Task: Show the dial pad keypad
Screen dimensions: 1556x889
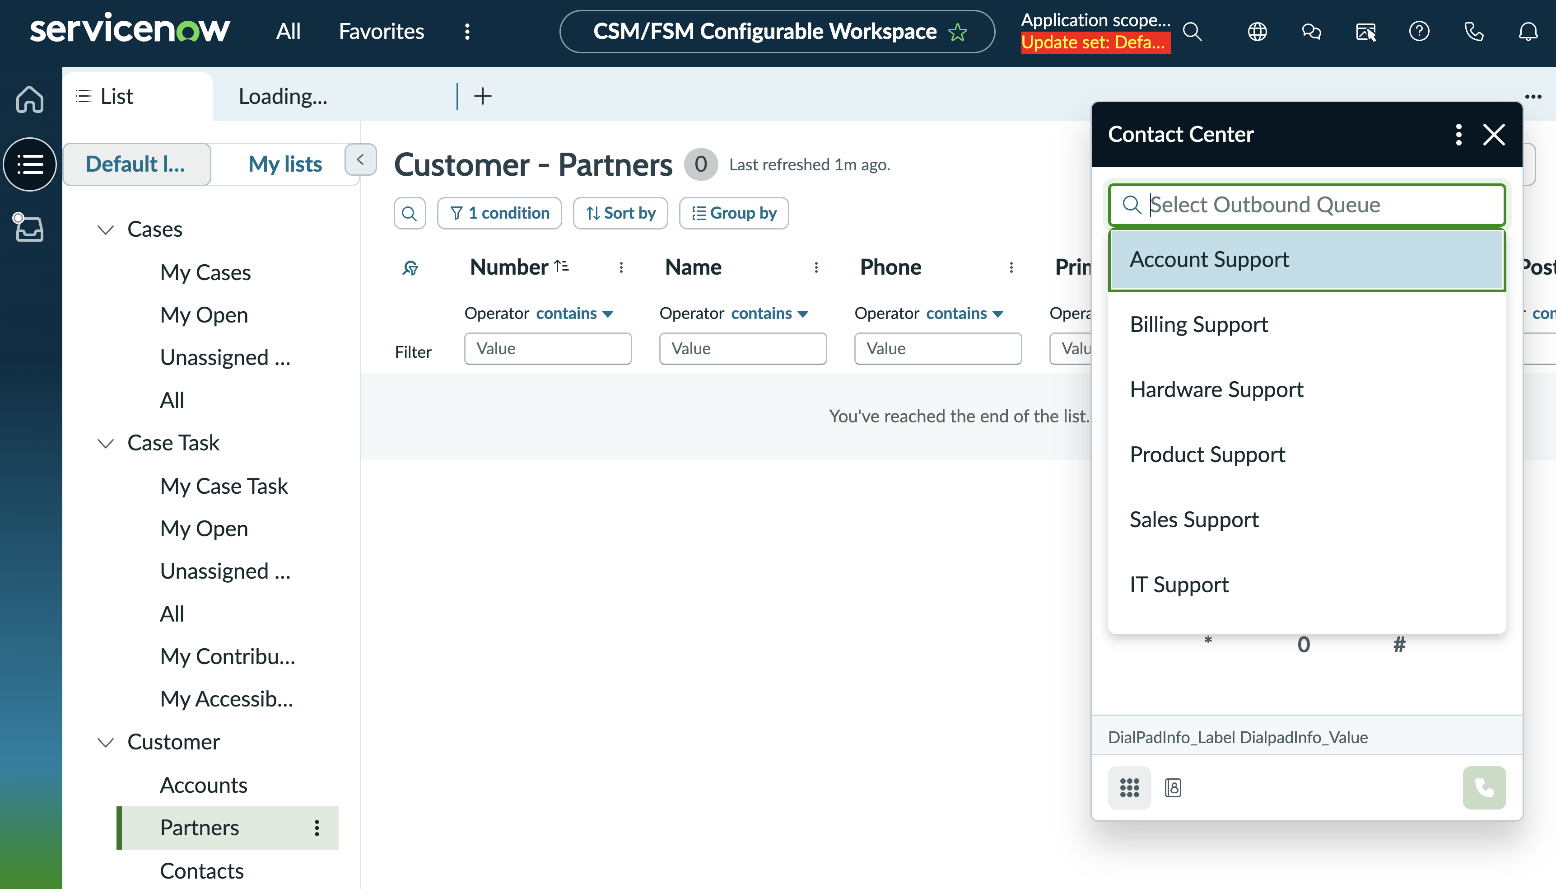Action: [x=1129, y=788]
